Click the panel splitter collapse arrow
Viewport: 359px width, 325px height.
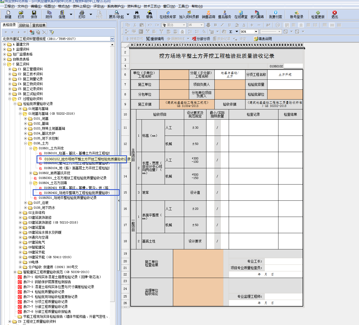(119, 201)
